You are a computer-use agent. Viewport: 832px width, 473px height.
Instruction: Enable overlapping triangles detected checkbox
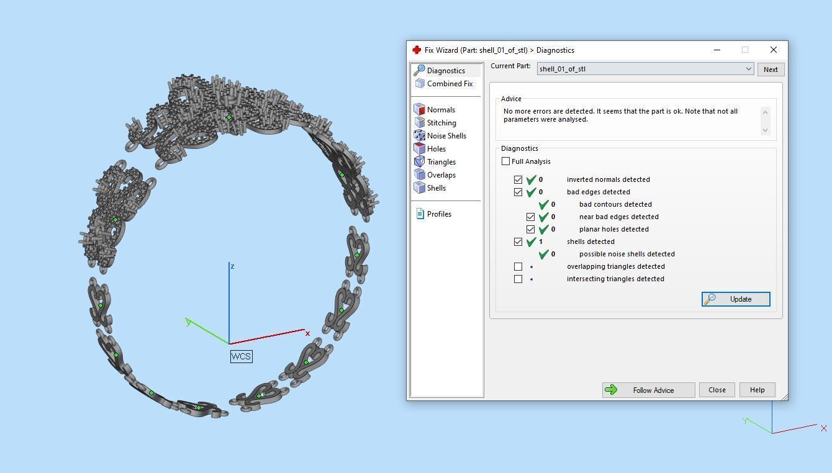(x=518, y=266)
